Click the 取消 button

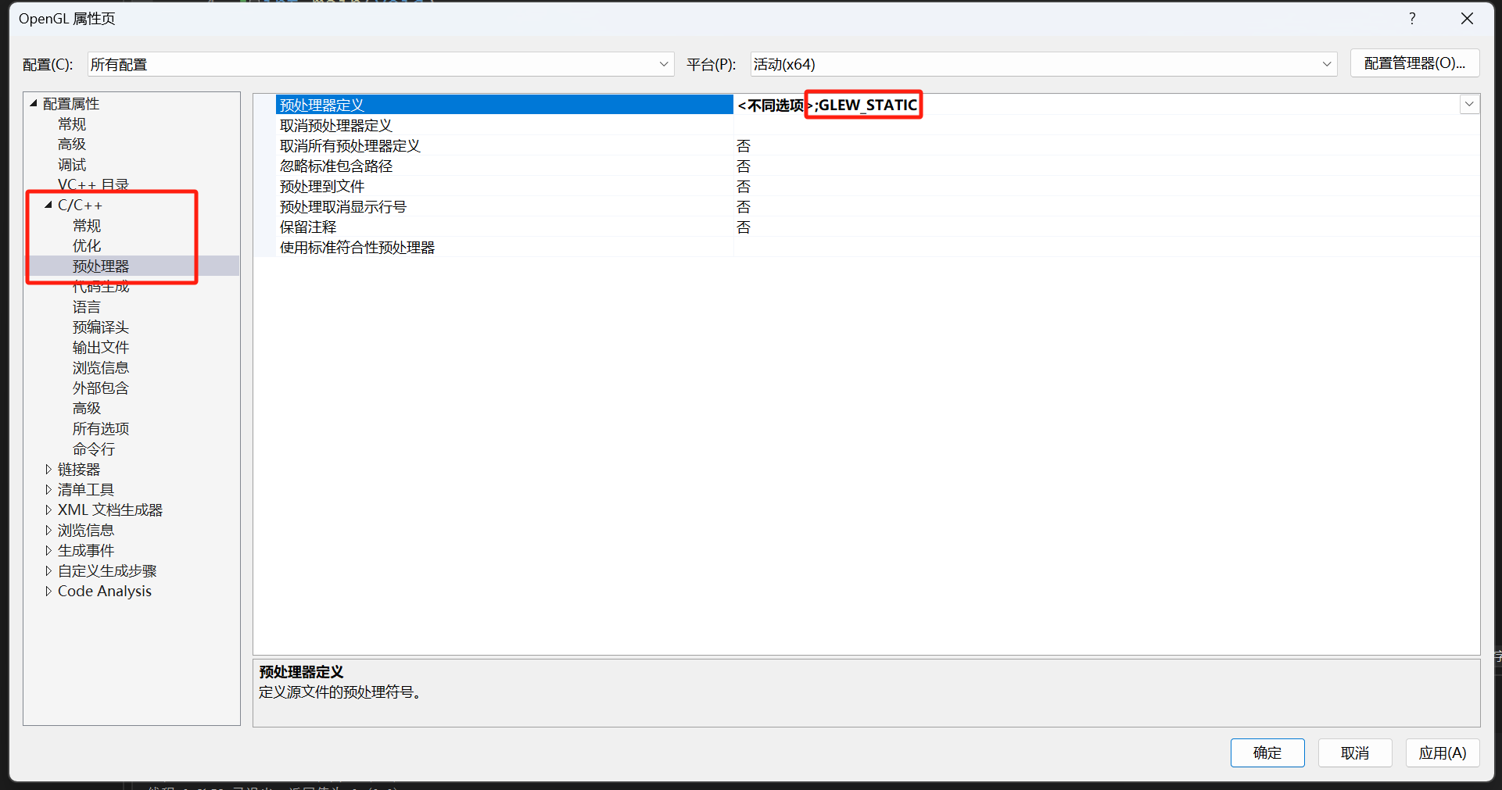click(x=1355, y=752)
